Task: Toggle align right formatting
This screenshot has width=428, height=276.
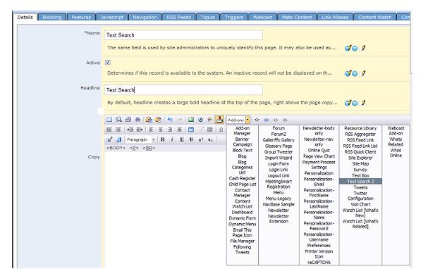Action: pyautogui.click(x=170, y=130)
